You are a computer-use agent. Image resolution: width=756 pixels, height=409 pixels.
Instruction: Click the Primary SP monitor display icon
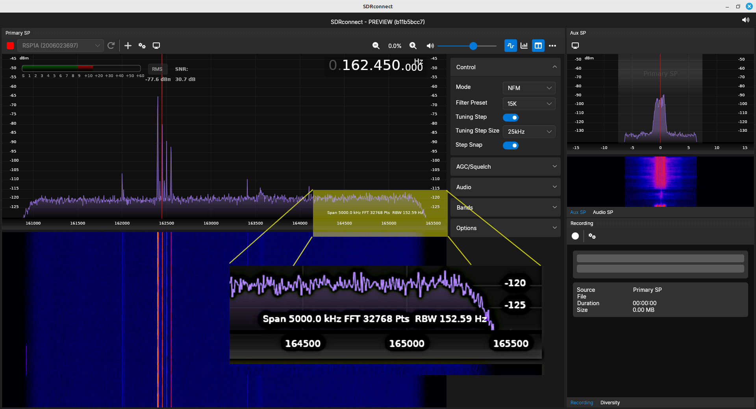156,46
